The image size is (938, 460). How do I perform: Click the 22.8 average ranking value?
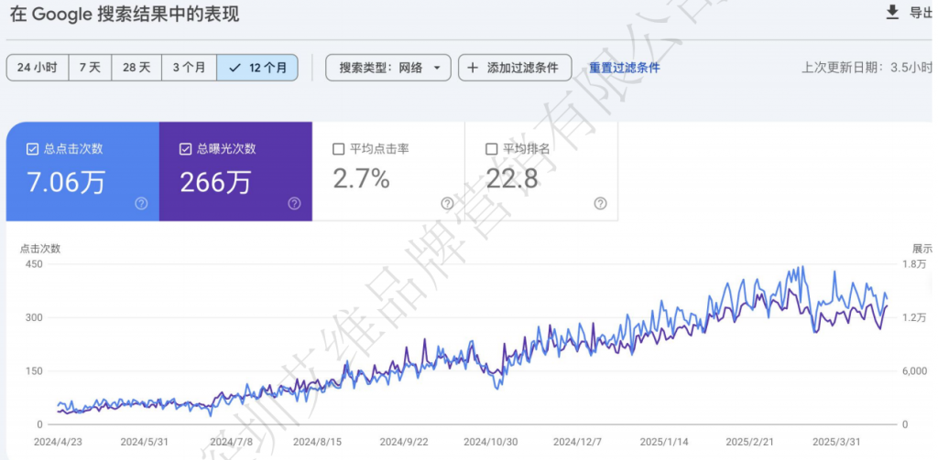512,180
